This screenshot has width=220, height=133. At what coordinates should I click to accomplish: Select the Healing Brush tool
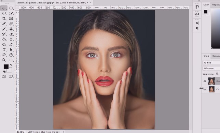(x=11, y=24)
